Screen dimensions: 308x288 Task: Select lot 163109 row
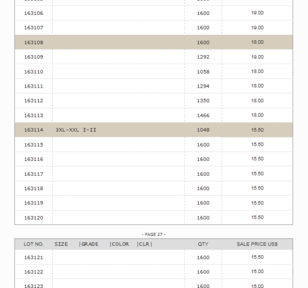click(x=154, y=57)
